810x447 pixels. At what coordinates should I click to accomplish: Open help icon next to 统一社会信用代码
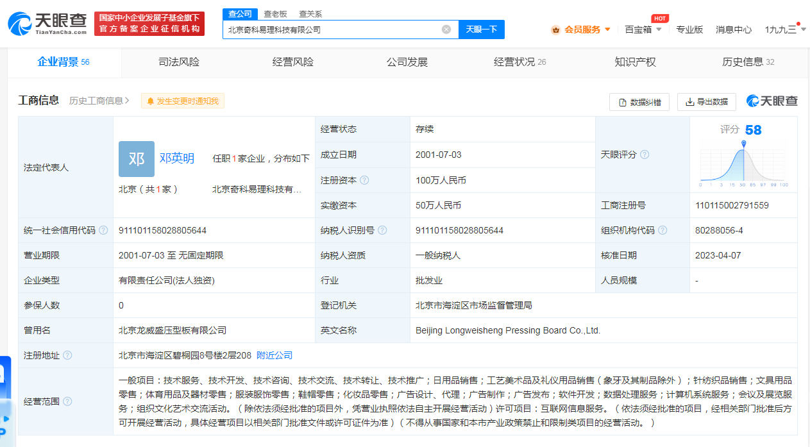click(x=103, y=230)
